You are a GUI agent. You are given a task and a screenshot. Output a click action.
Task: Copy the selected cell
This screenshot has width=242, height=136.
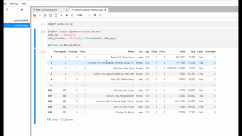[50, 15]
